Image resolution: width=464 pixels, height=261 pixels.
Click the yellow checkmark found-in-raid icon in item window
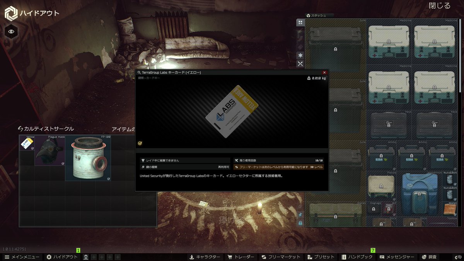tap(140, 143)
